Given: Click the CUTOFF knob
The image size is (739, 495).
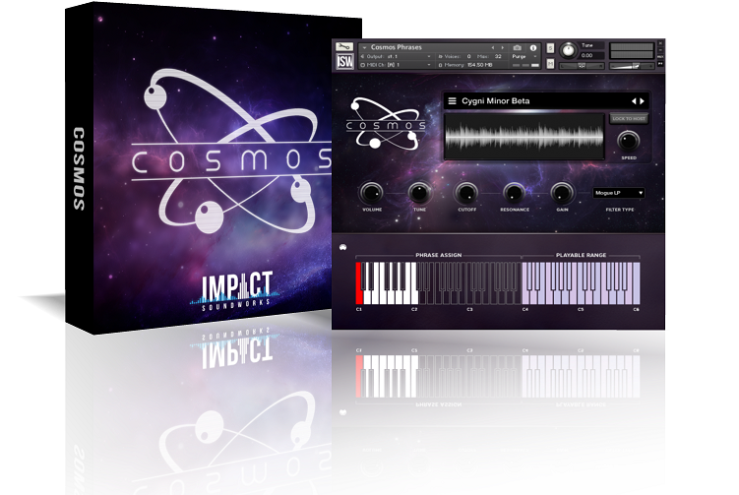Looking at the screenshot, I should click(x=466, y=192).
